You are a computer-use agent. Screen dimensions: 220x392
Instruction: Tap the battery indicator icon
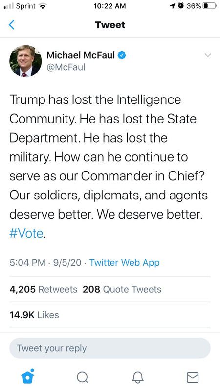coord(210,6)
